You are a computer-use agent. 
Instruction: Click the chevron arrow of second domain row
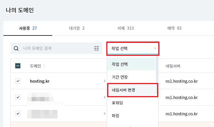(x=105, y=97)
